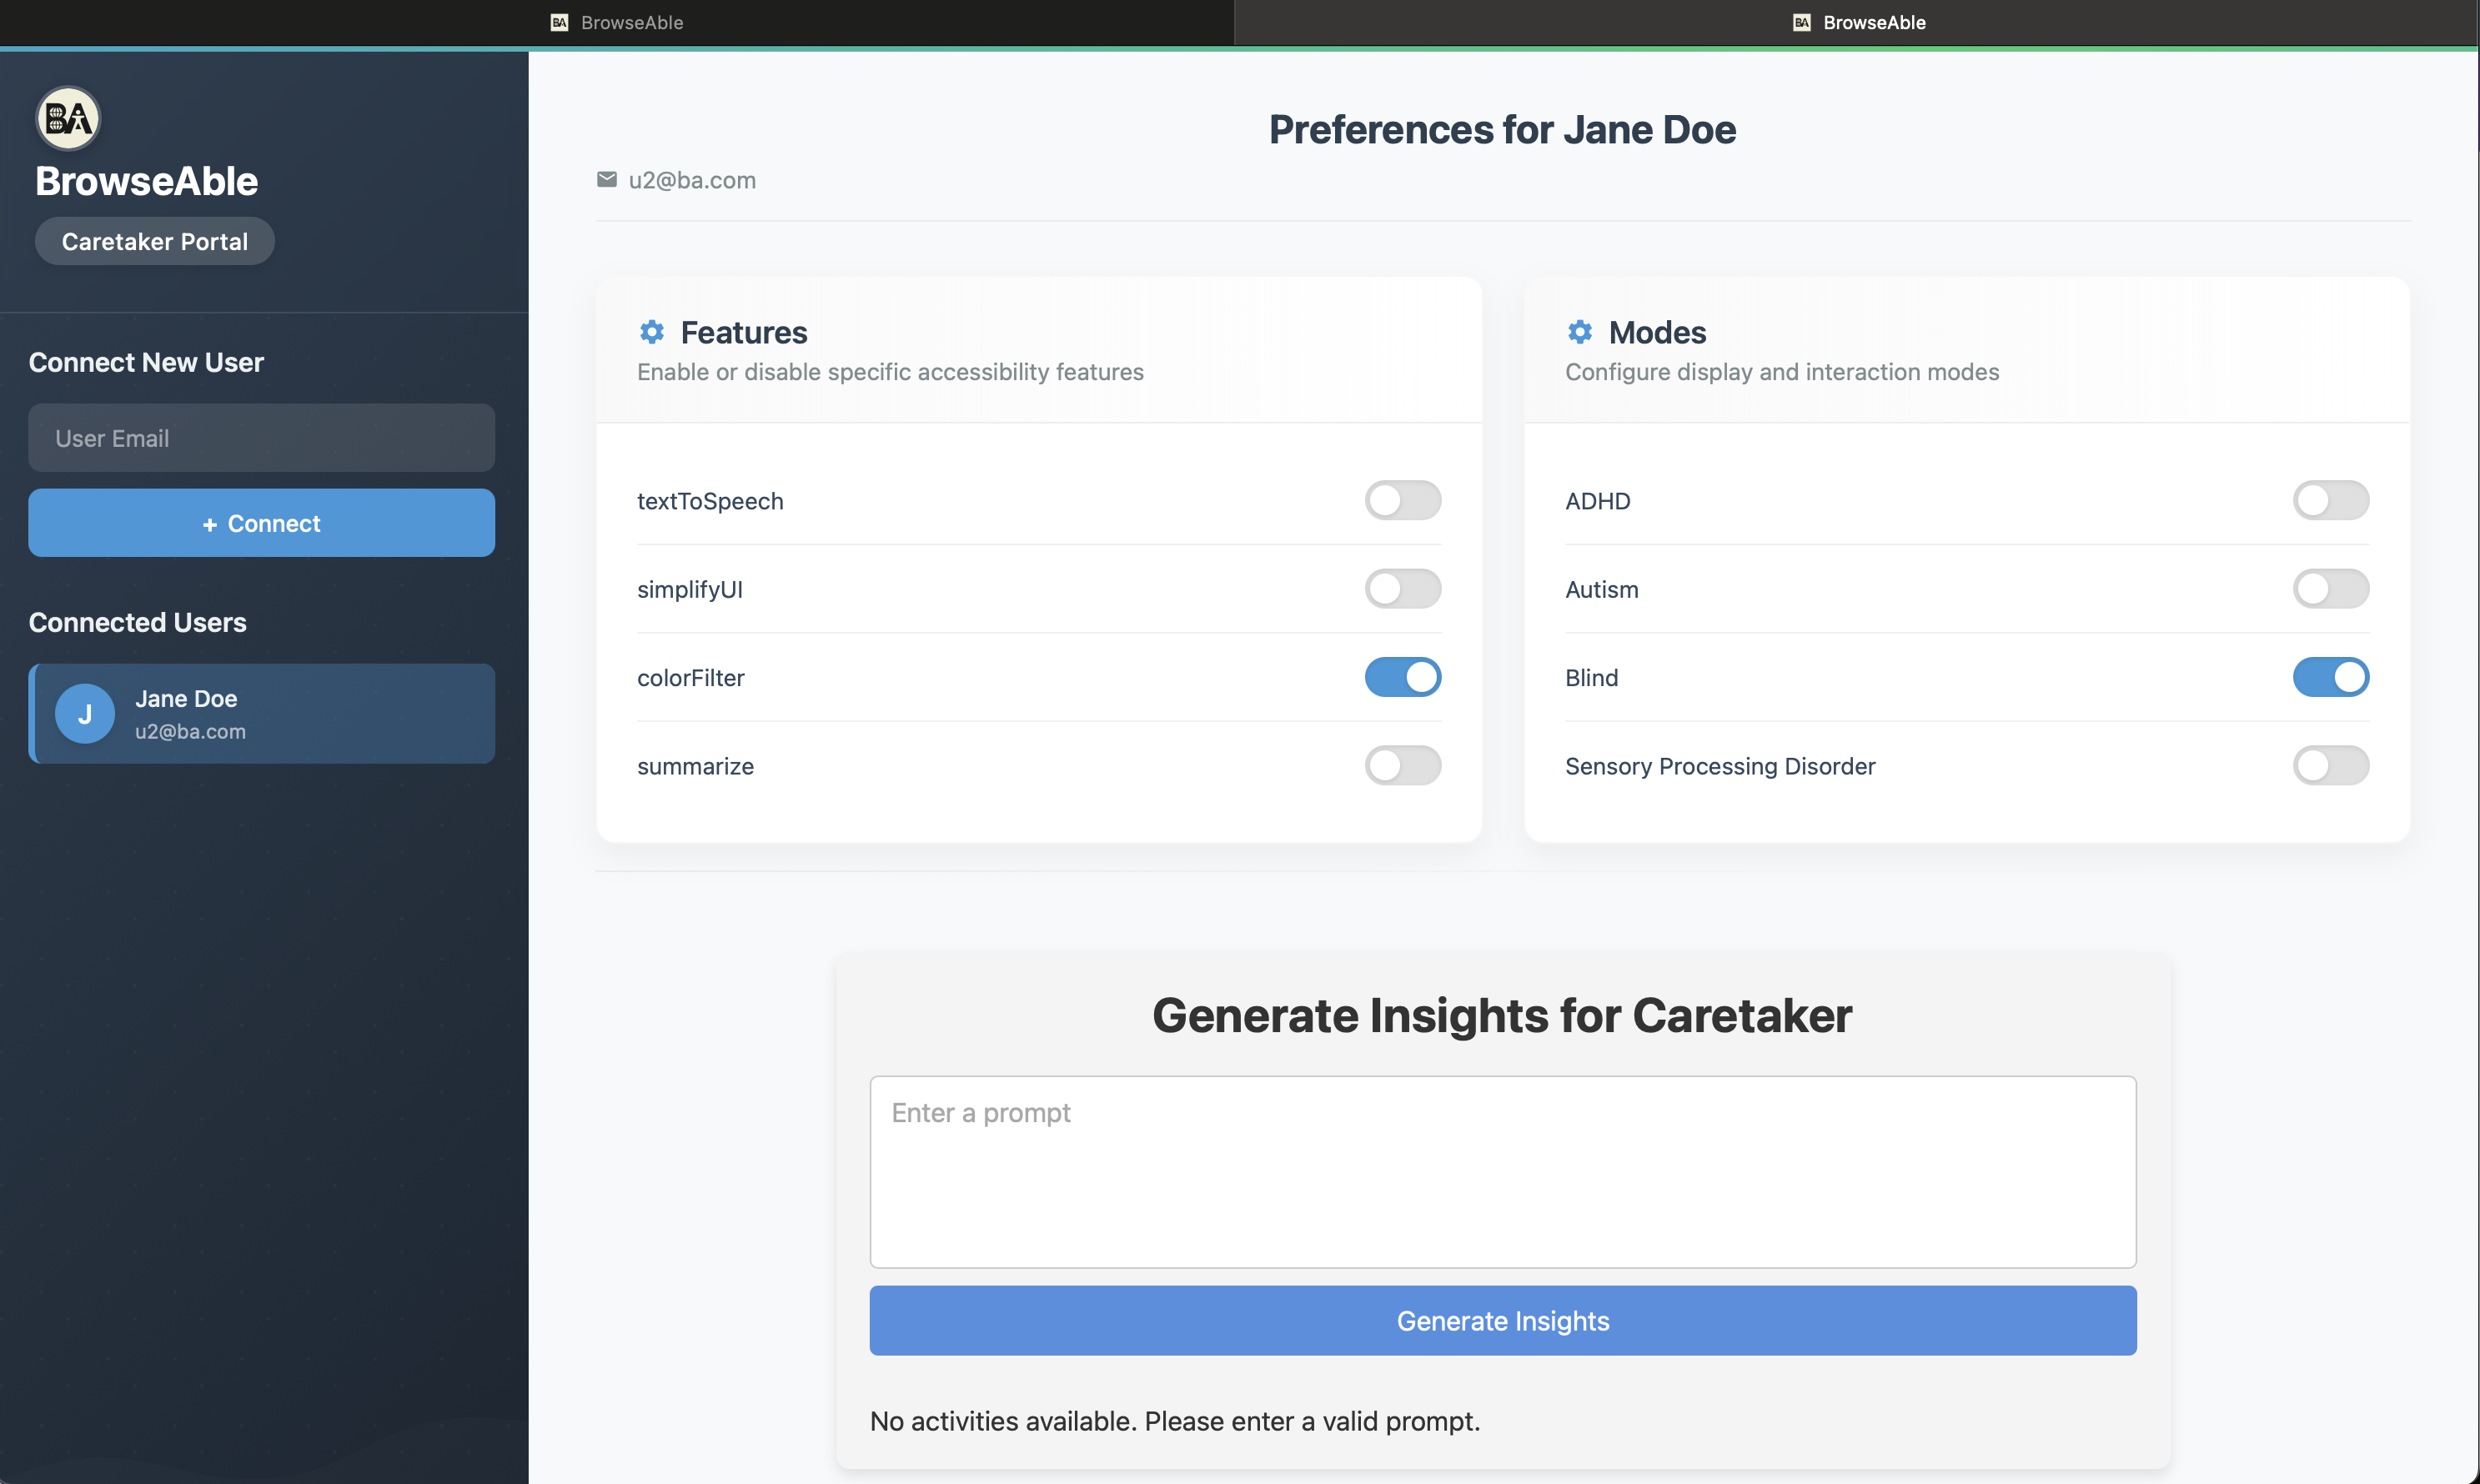Click the Generate Insights button
Screen dimensions: 2480x1484
click(x=1502, y=1320)
